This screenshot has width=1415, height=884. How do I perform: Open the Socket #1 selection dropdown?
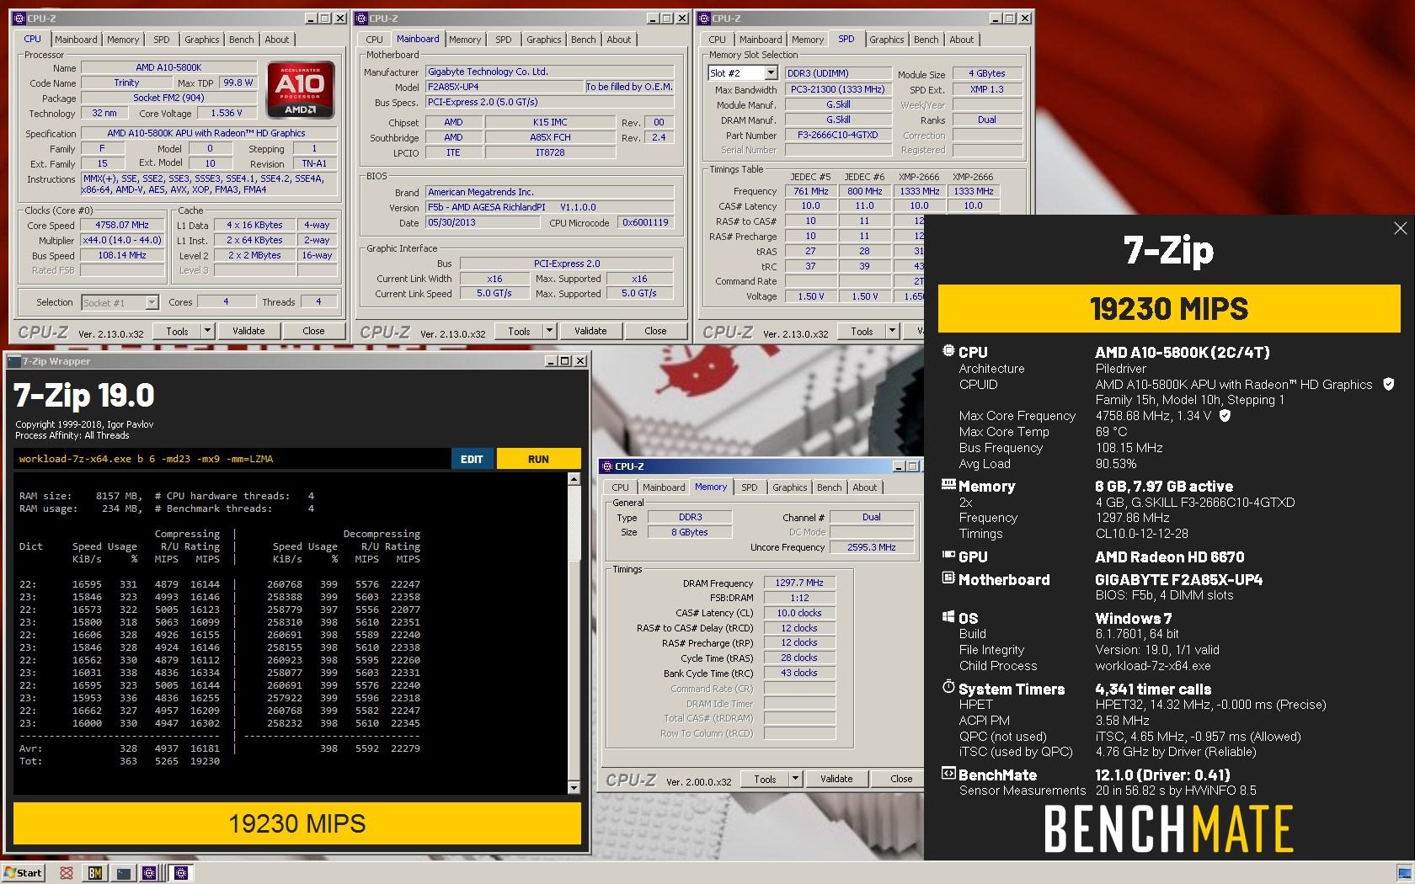coord(152,302)
